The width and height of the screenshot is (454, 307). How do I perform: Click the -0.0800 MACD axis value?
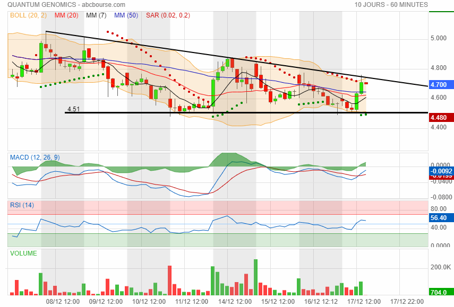coord(441,197)
